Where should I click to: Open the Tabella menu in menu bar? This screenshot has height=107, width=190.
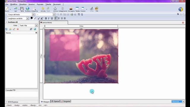48,4
